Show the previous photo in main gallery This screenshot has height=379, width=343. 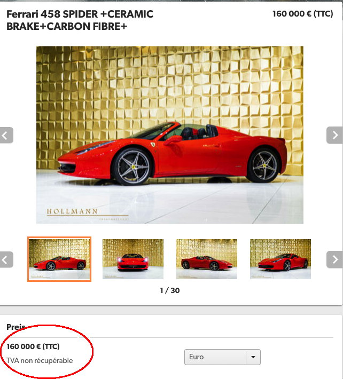click(6, 136)
